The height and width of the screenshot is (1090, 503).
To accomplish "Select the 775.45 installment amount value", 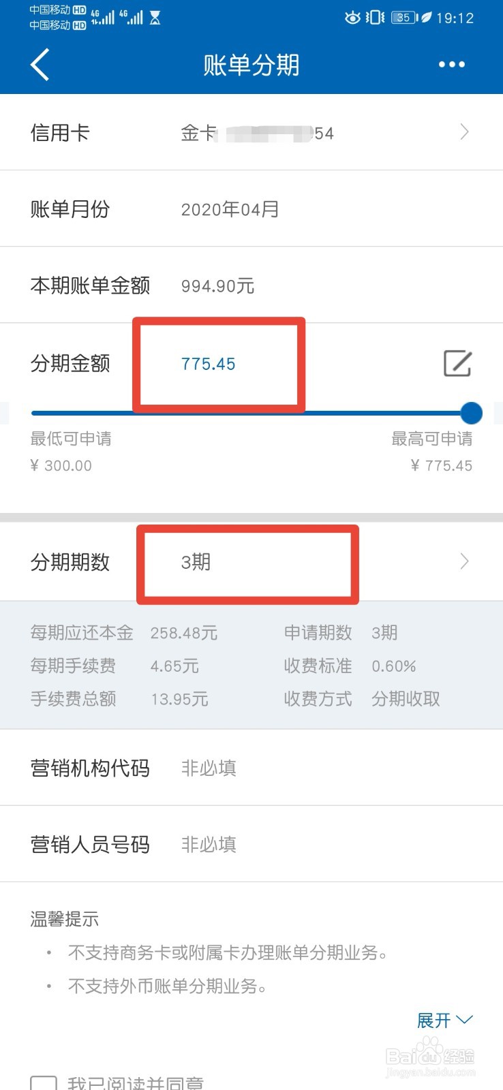I will tap(208, 364).
